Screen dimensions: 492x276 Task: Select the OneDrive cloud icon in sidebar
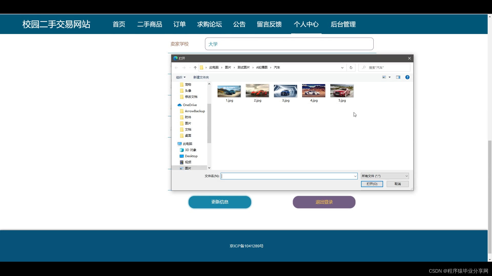(180, 105)
